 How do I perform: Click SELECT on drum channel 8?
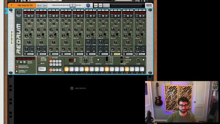[117, 54]
